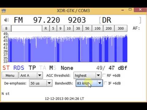Select the 100 step button
Screen dimensions: 147x110
tap(97, 28)
